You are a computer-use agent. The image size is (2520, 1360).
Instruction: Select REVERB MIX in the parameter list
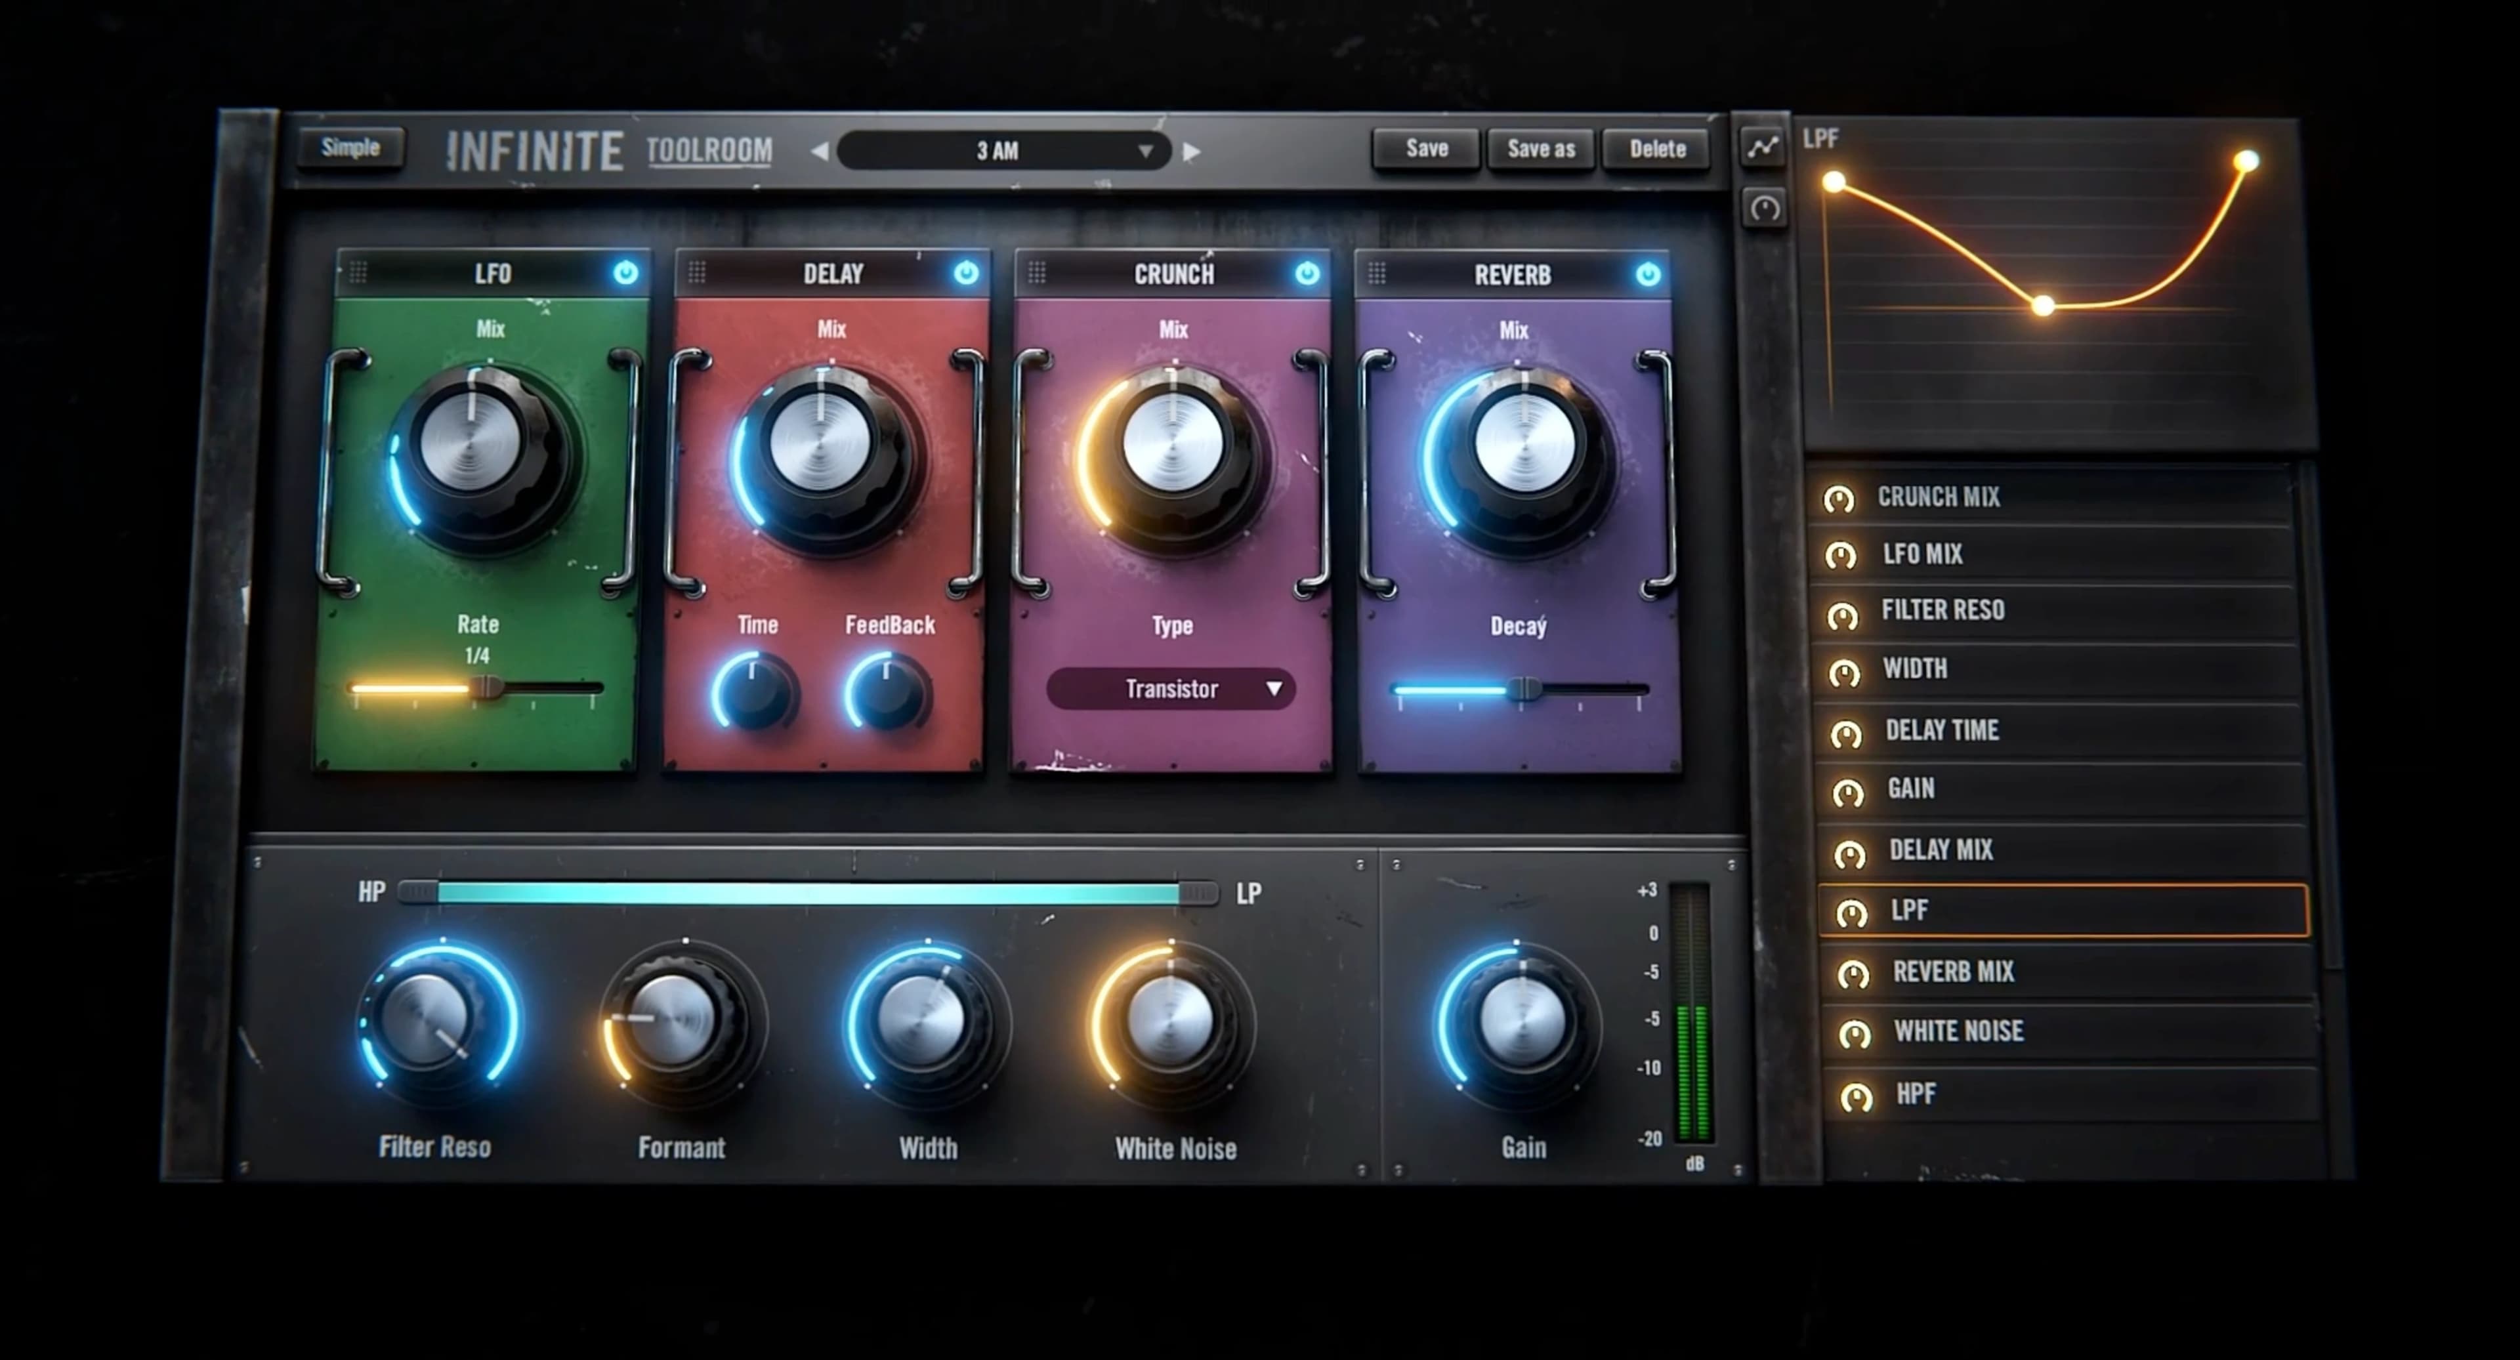click(x=2067, y=971)
